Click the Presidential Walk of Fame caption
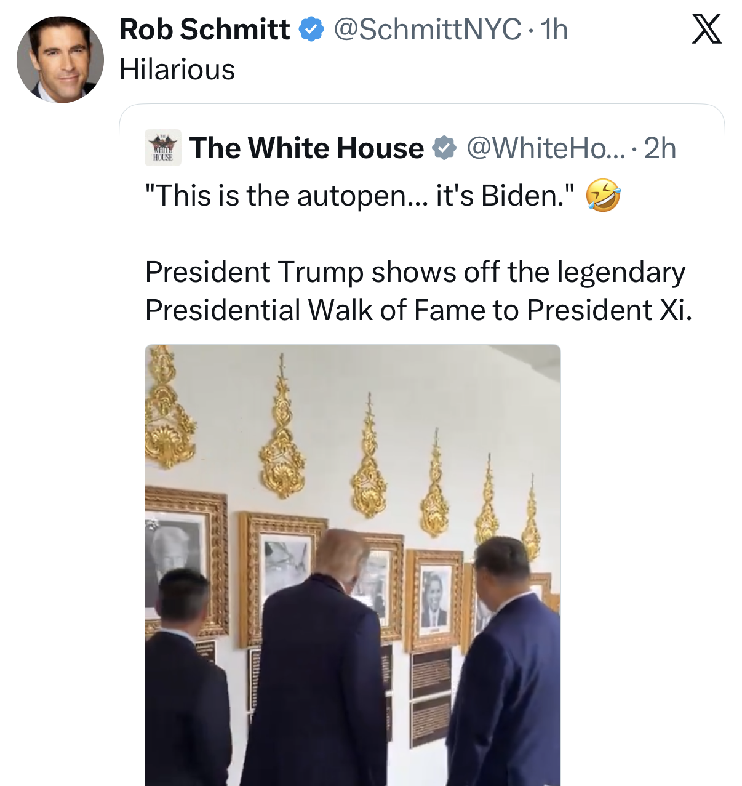 [418, 291]
